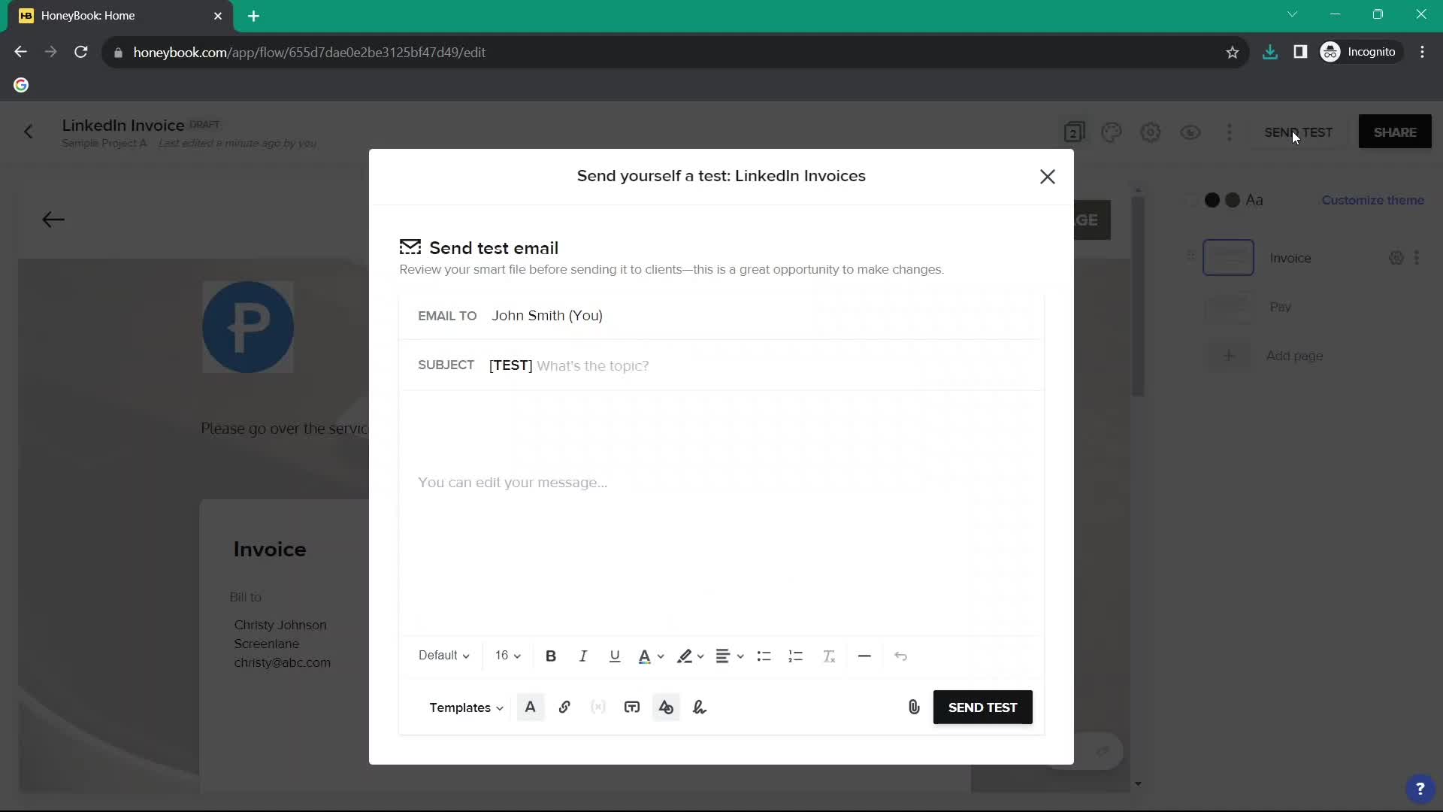The width and height of the screenshot is (1443, 812).
Task: Click the close dialog X button
Action: pyautogui.click(x=1048, y=177)
